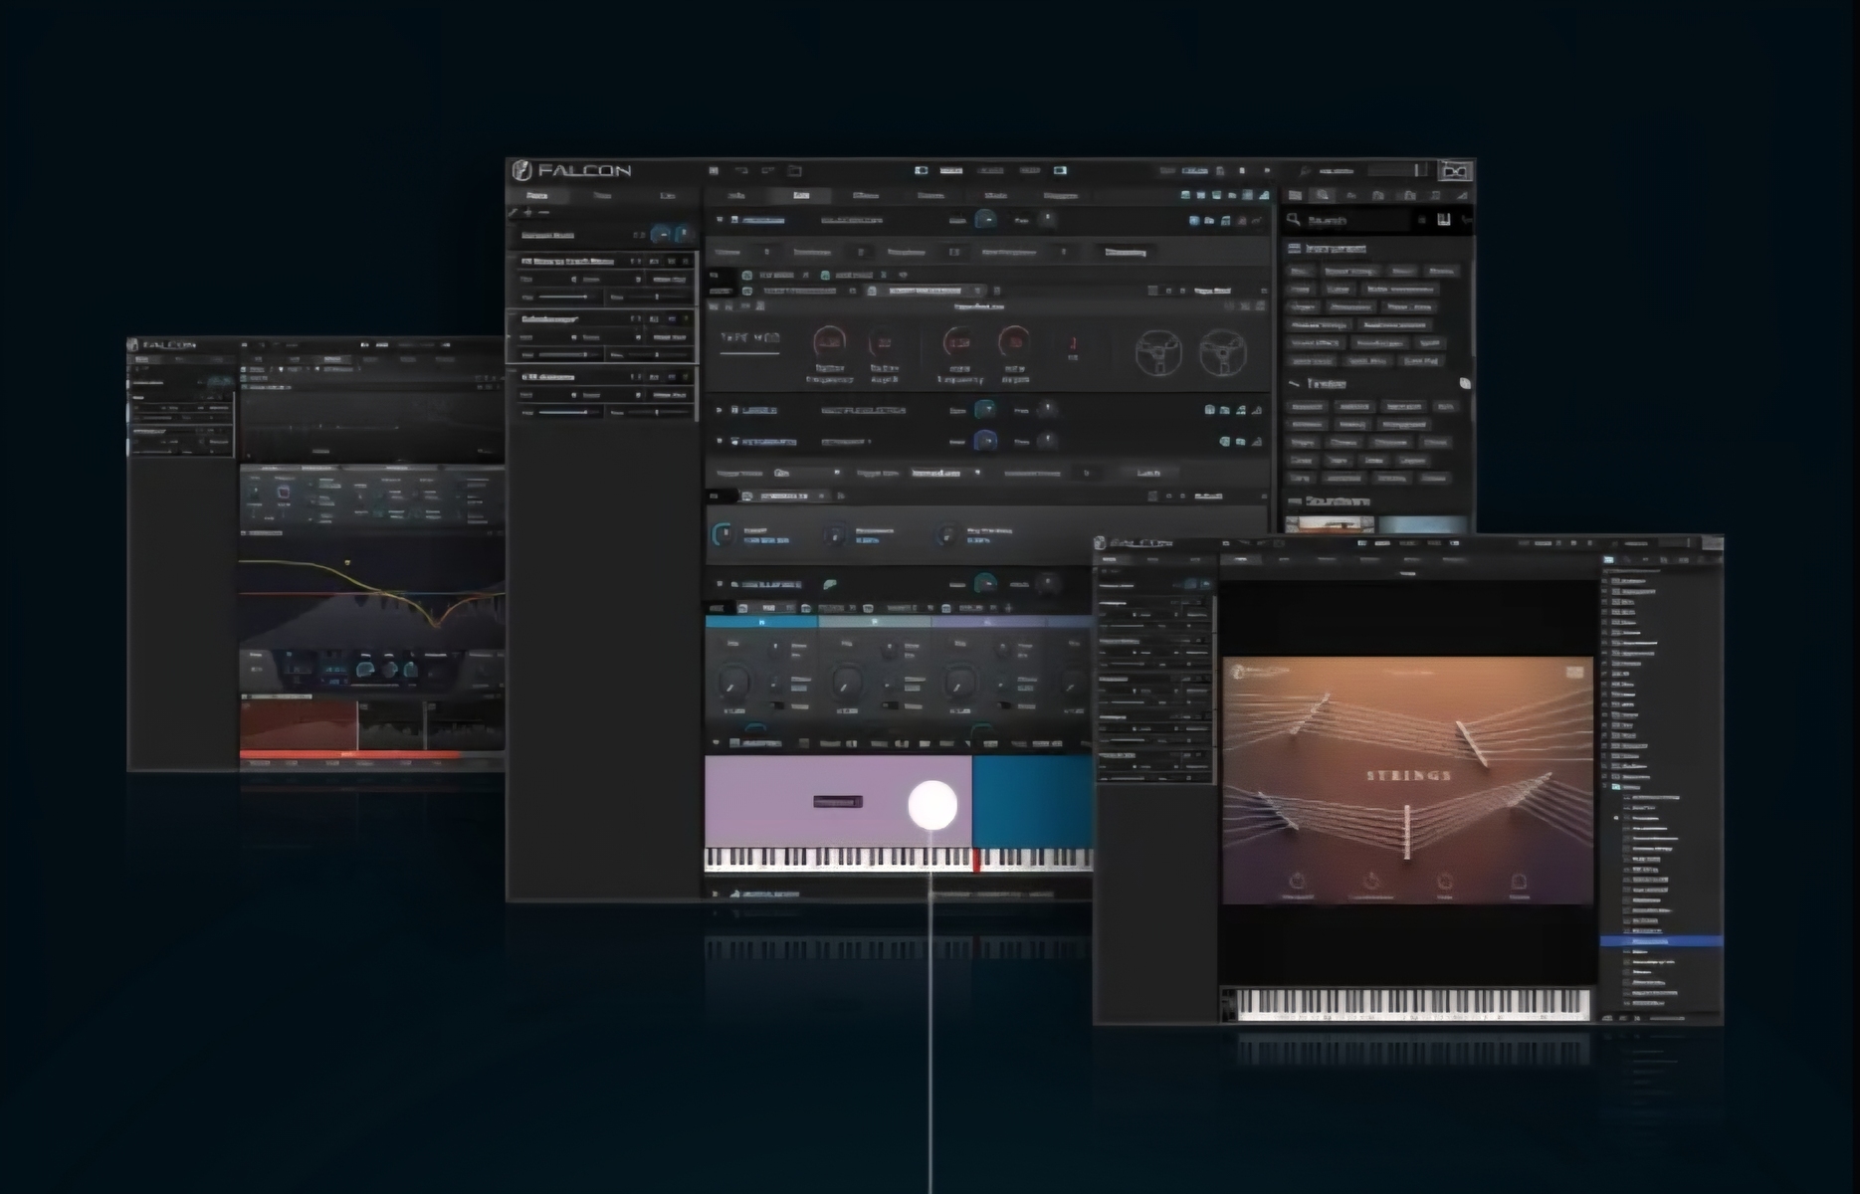This screenshot has height=1194, width=1860.
Task: Select the blue oscillator tab header
Action: 761,622
